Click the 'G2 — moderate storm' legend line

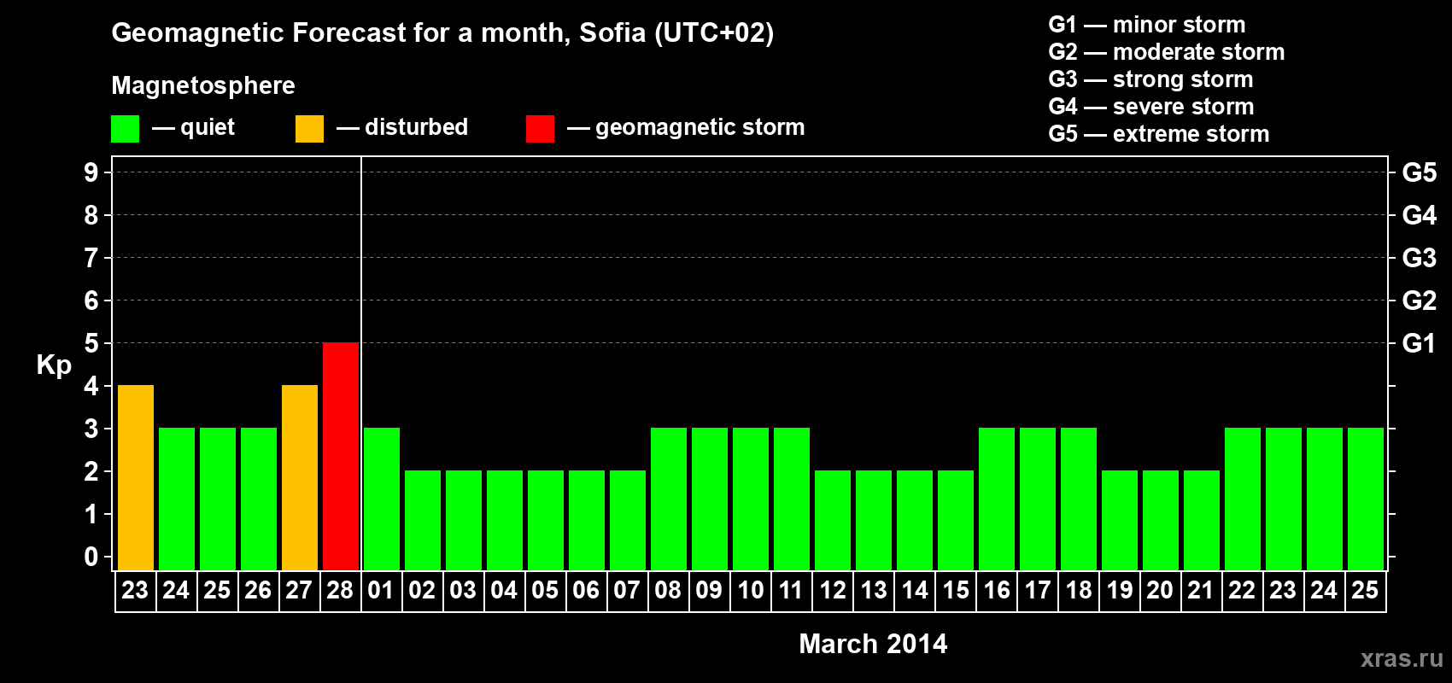tap(1166, 52)
